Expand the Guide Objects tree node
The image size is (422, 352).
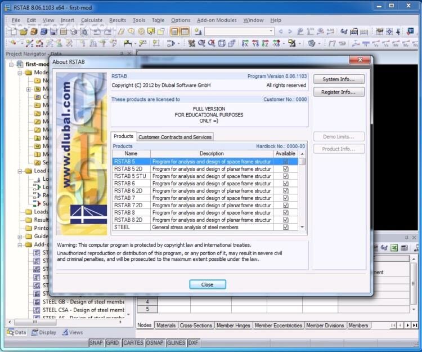click(20, 237)
